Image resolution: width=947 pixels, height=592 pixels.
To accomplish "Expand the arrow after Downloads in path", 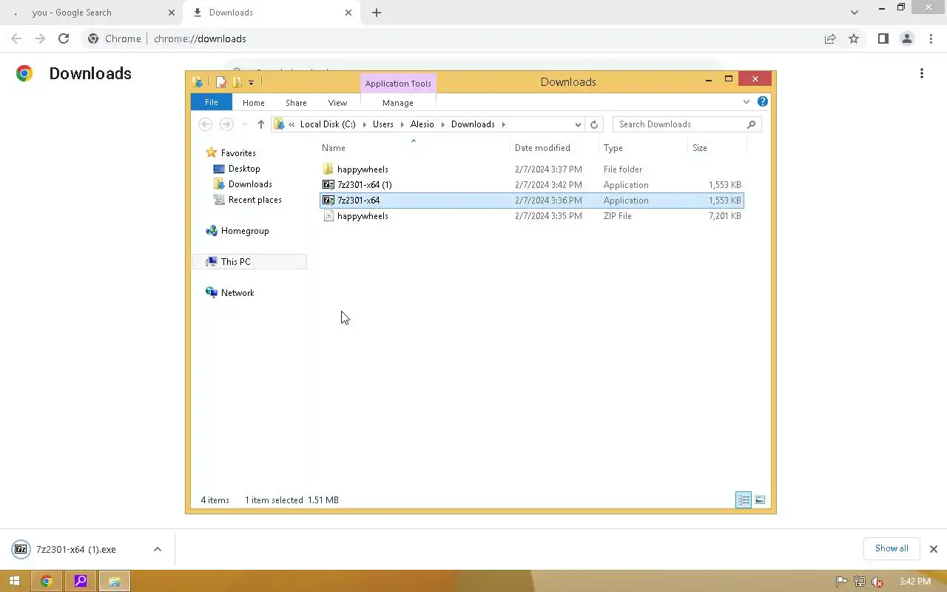I will 504,124.
